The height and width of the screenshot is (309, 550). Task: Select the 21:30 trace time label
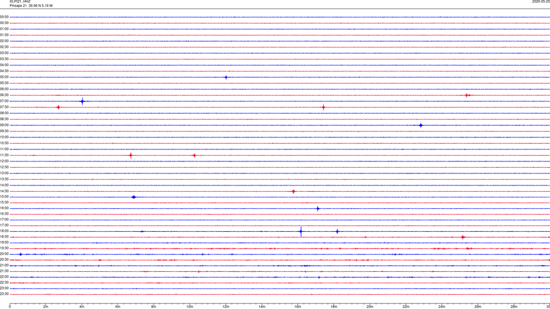(x=4, y=271)
